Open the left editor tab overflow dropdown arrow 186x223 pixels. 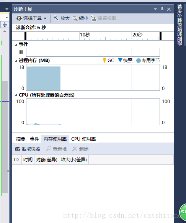click(x=7, y=9)
